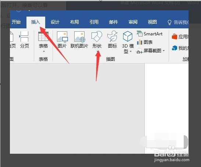Insert an icon with 图标
Screen dimensions: 201x167
click(112, 40)
